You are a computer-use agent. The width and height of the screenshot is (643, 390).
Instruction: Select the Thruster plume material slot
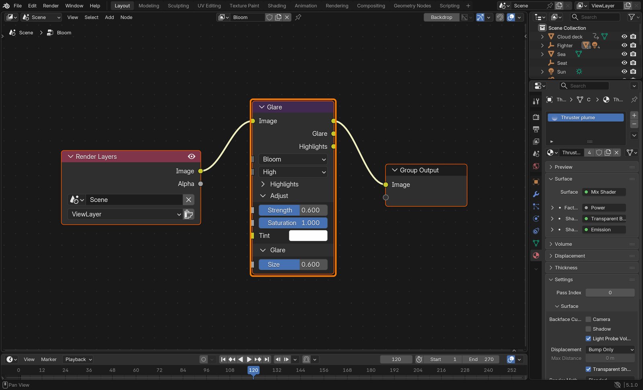586,117
